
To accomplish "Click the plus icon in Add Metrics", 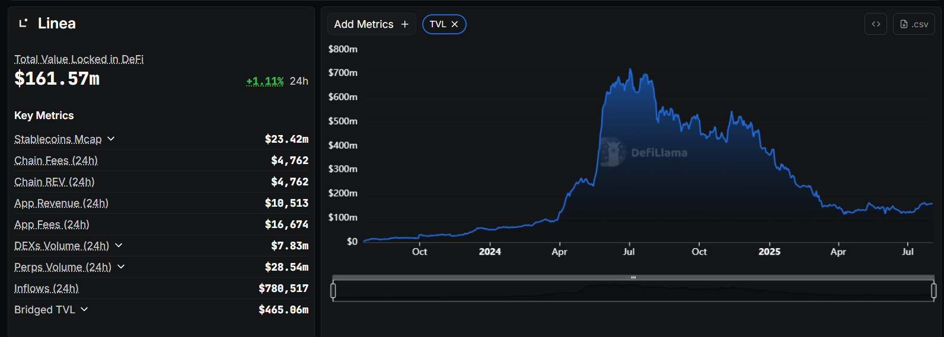I will coord(405,24).
